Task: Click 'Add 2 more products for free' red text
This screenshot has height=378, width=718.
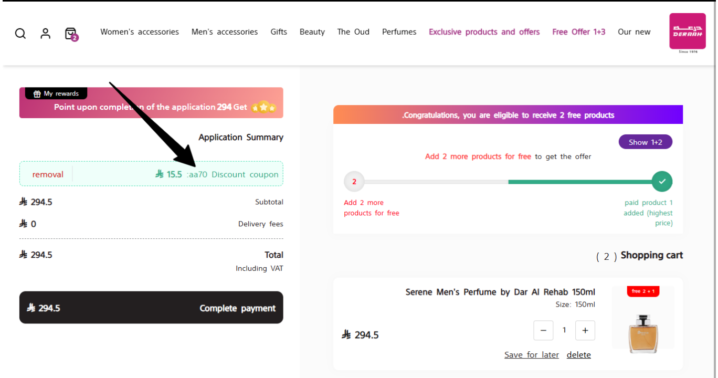Action: point(478,156)
